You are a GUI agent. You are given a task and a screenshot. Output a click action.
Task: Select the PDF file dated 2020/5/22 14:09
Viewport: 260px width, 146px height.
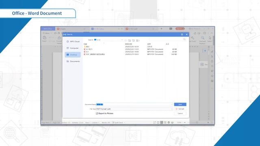pyautogui.click(x=130, y=52)
